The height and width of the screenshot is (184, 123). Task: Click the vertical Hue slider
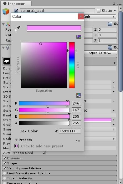coord(72,65)
